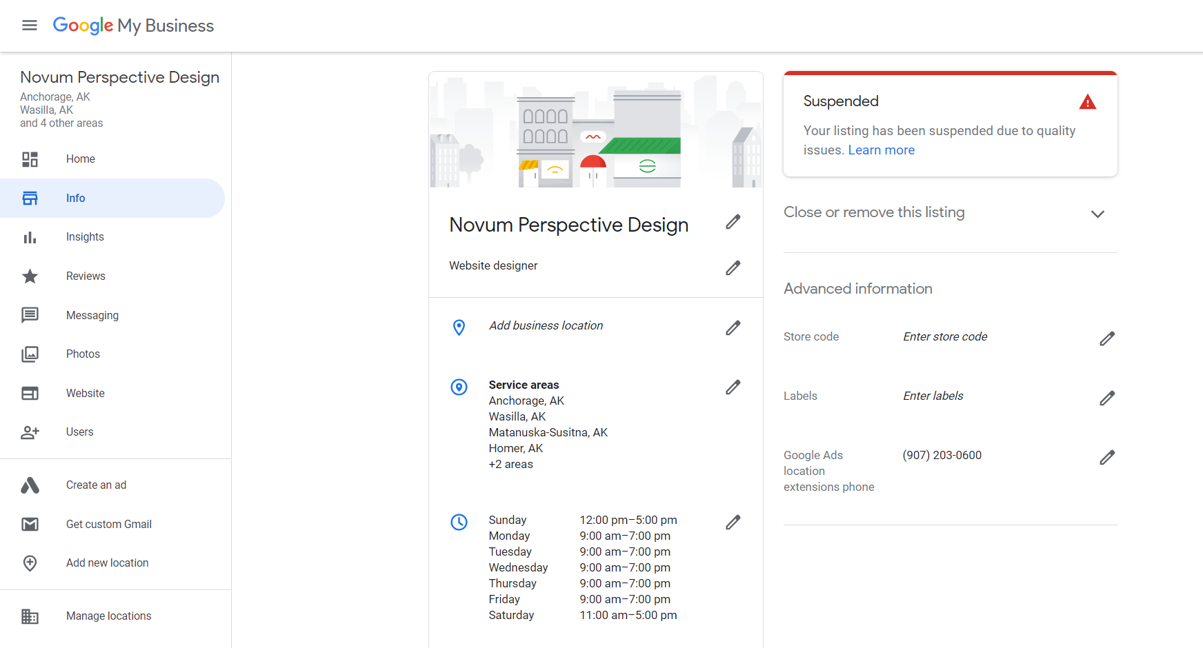
Task: Click the Learn more suspension link
Action: tap(882, 150)
